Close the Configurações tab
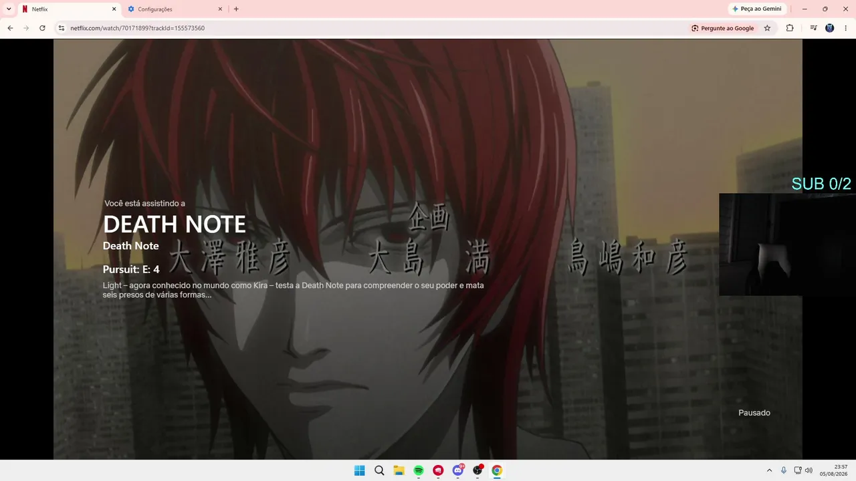This screenshot has width=856, height=481. click(x=220, y=9)
